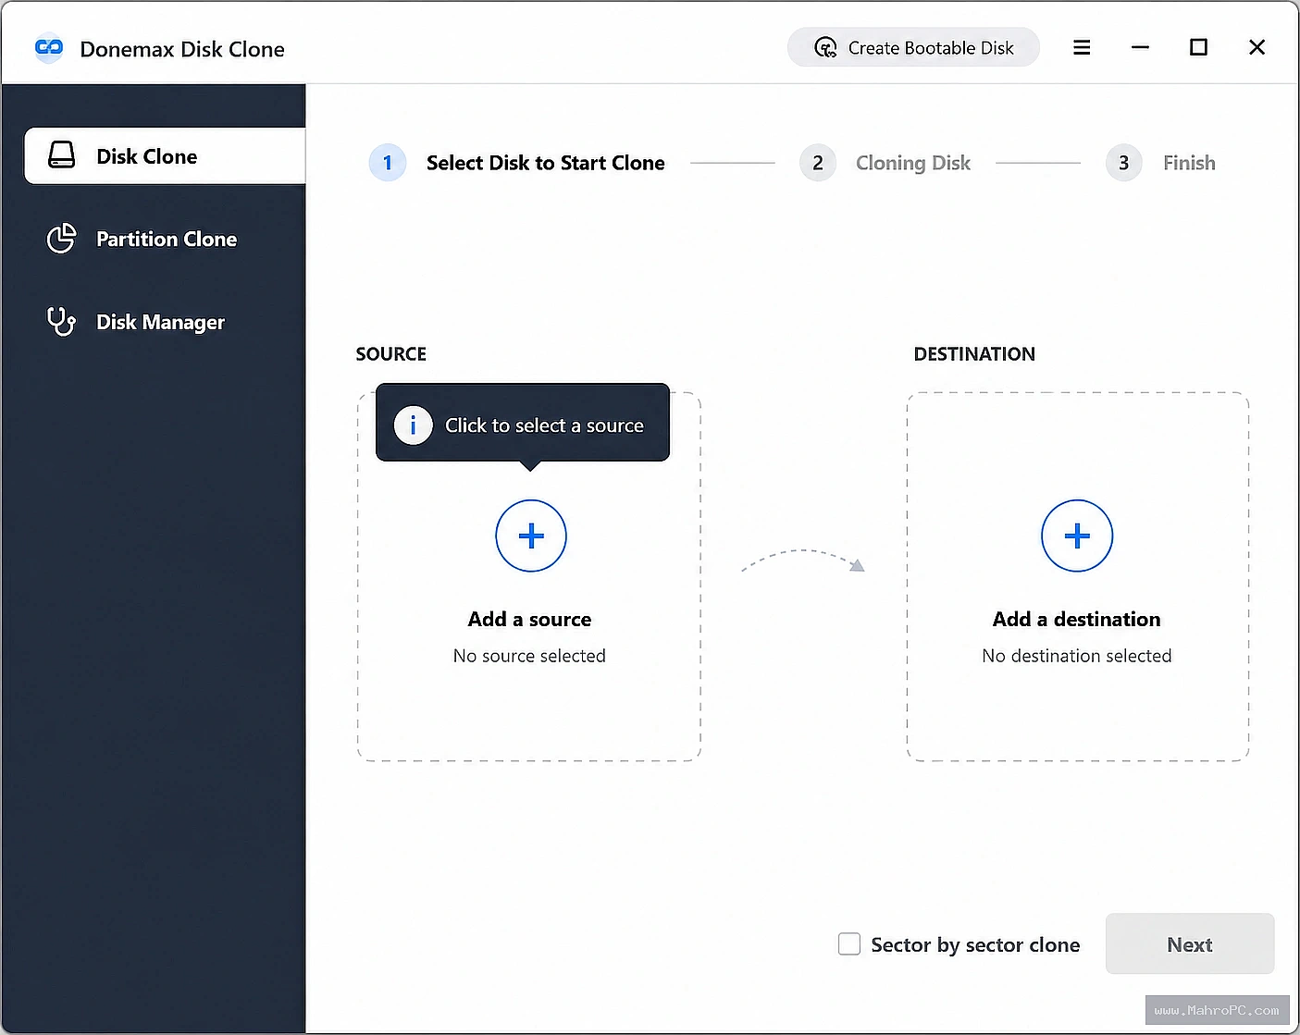This screenshot has width=1300, height=1035.
Task: Click the plus icon to add a source
Action: (x=530, y=536)
